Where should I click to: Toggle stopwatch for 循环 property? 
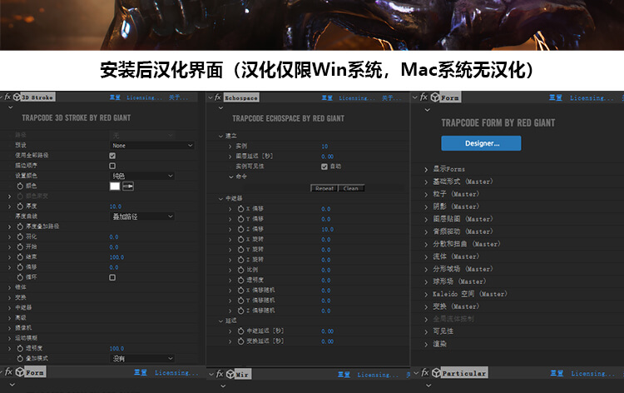pos(20,277)
